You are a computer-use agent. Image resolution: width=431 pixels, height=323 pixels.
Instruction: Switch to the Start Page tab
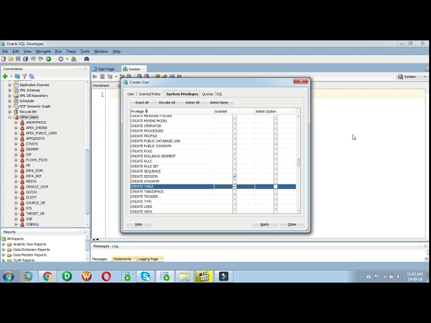click(106, 69)
